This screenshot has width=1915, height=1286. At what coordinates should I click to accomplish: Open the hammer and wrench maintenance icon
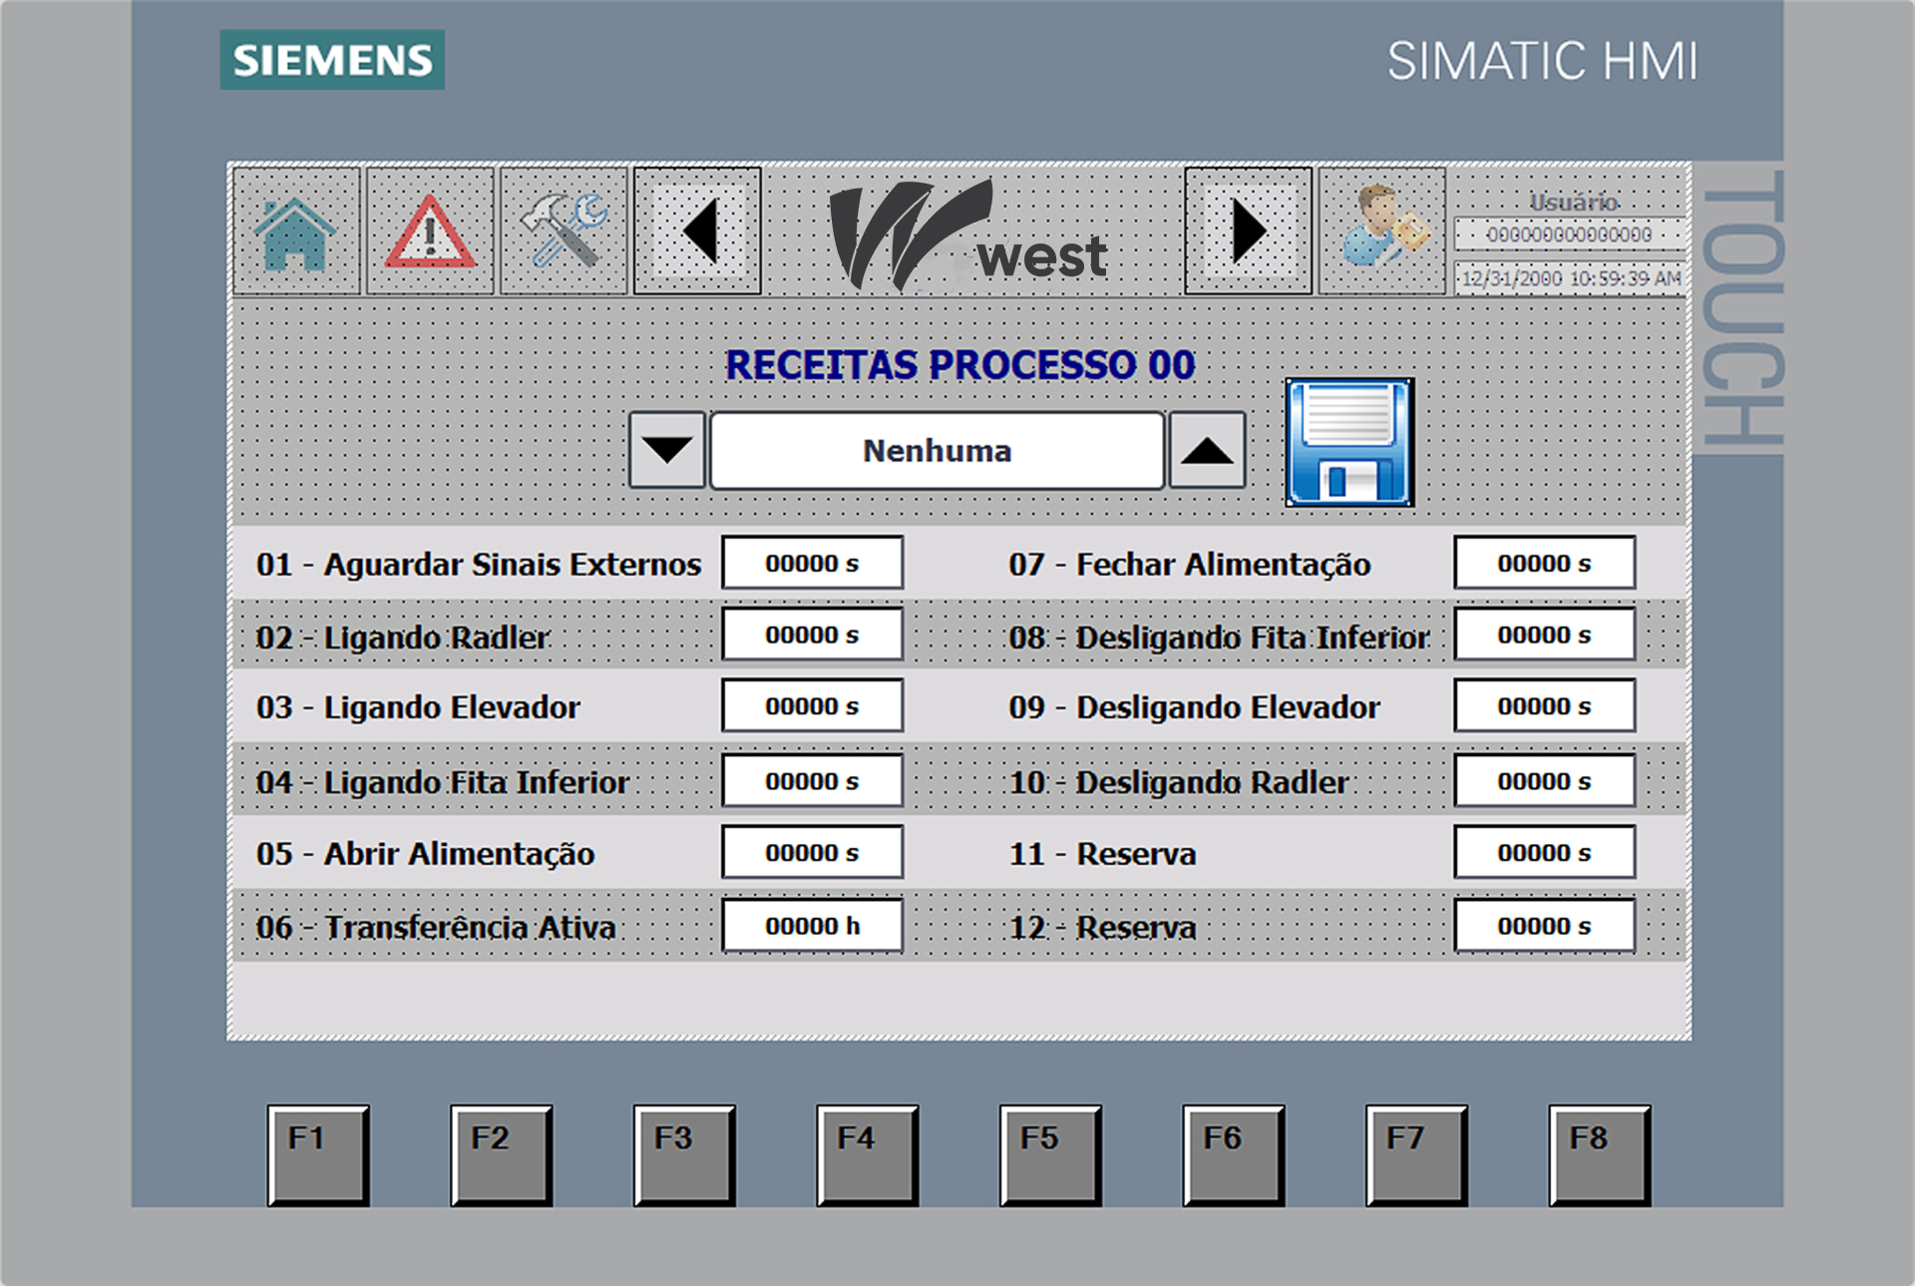[x=563, y=231]
